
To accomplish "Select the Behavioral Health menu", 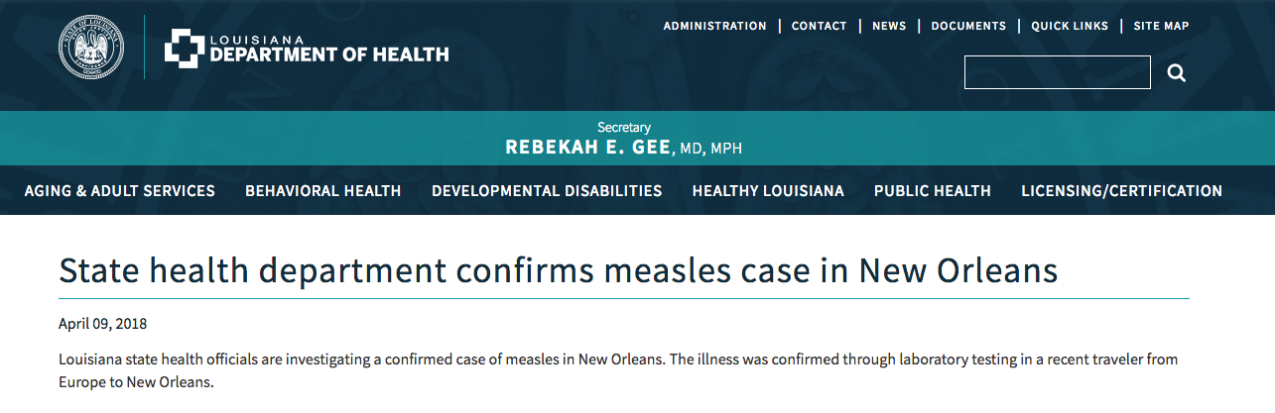I will pos(323,191).
